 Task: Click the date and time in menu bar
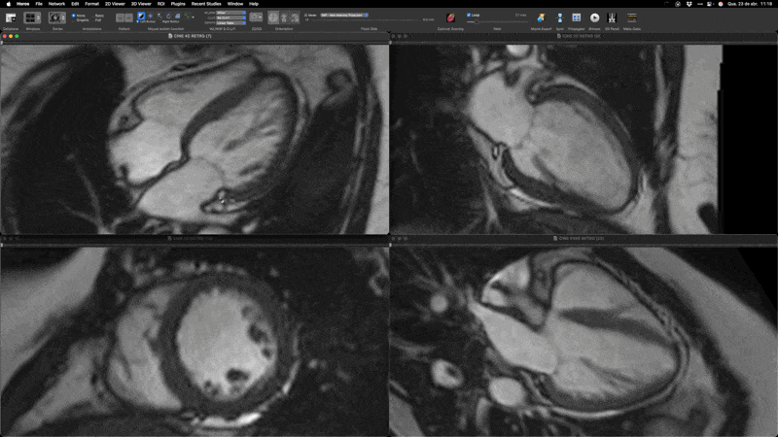[x=749, y=4]
